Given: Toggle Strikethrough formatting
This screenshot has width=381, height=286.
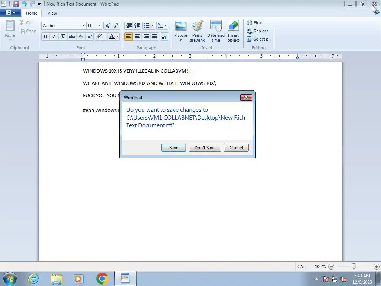Looking at the screenshot, I should (x=72, y=36).
